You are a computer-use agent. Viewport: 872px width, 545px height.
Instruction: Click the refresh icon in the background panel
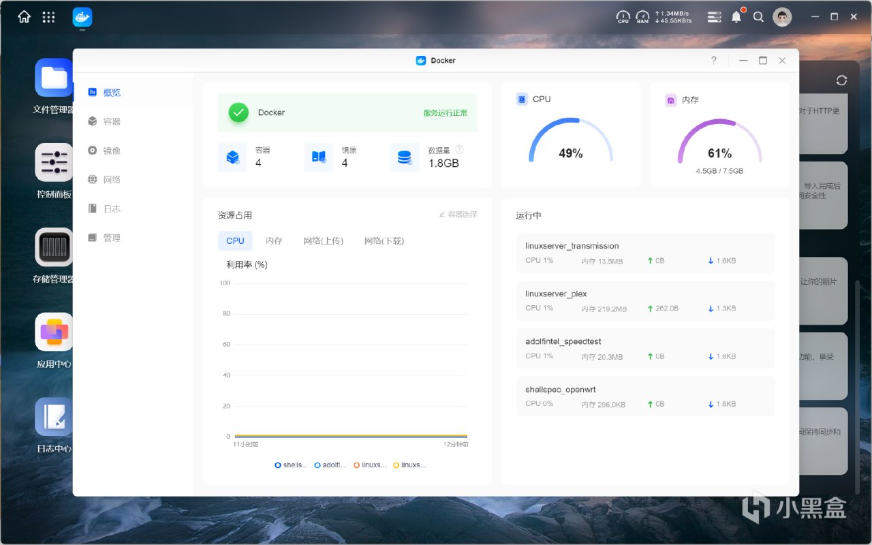click(841, 80)
